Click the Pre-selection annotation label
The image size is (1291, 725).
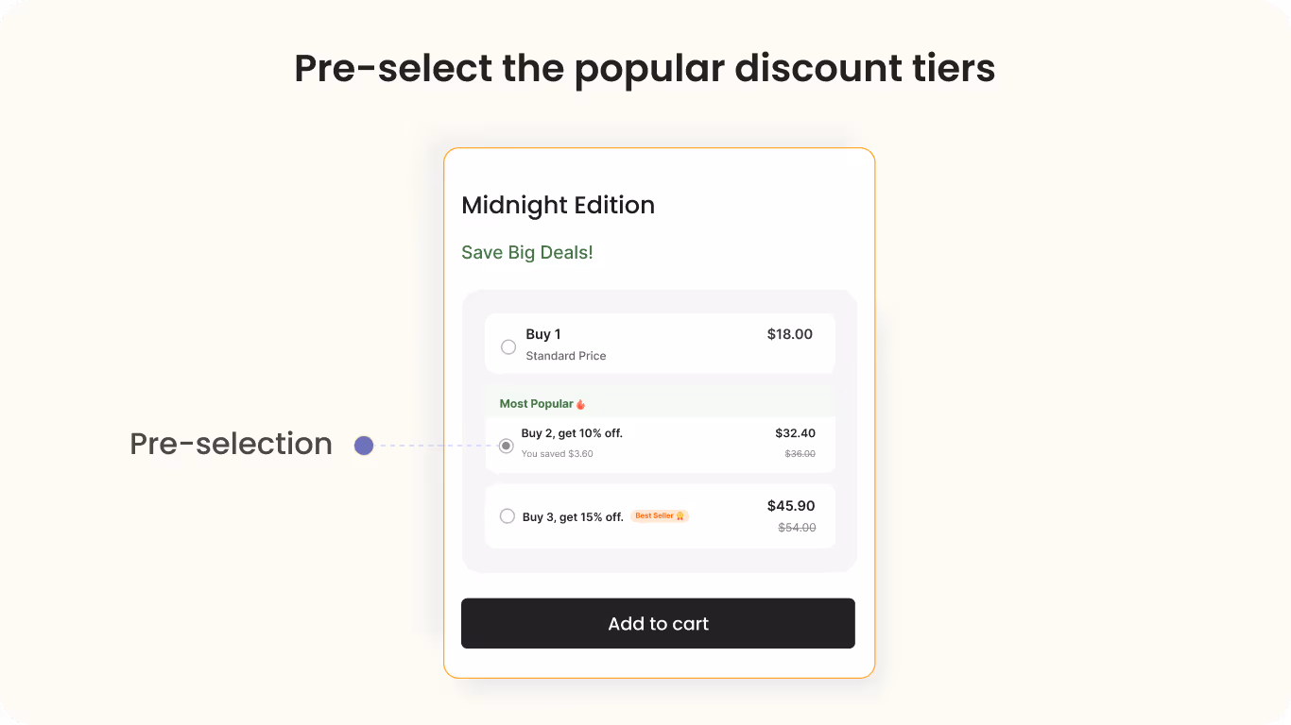[x=232, y=444]
